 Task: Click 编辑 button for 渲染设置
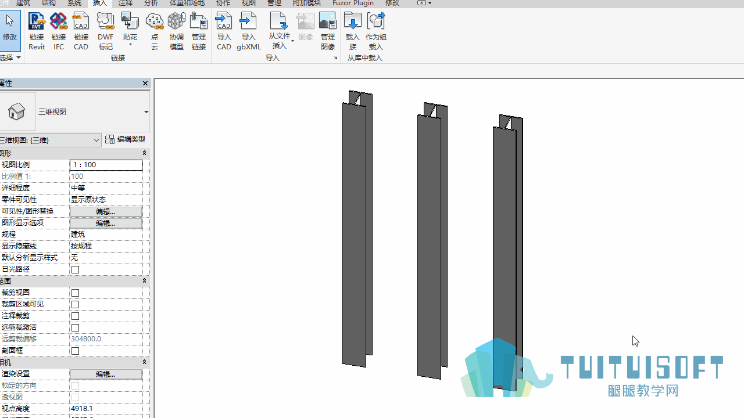pos(106,374)
